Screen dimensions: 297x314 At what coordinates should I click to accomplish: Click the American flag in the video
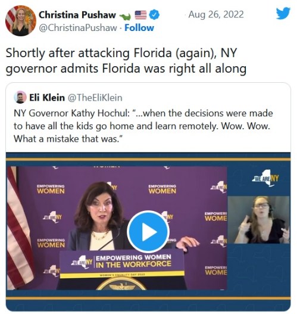click(20, 228)
